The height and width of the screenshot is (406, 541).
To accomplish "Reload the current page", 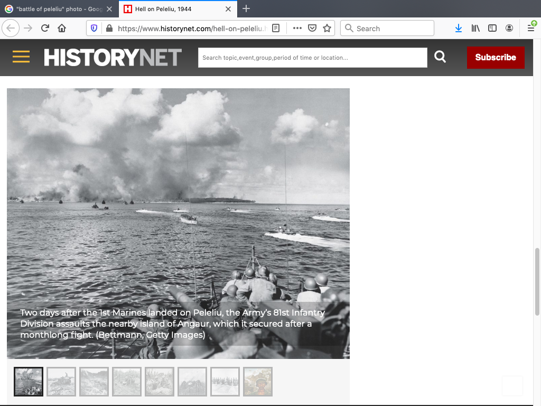I will pos(45,29).
